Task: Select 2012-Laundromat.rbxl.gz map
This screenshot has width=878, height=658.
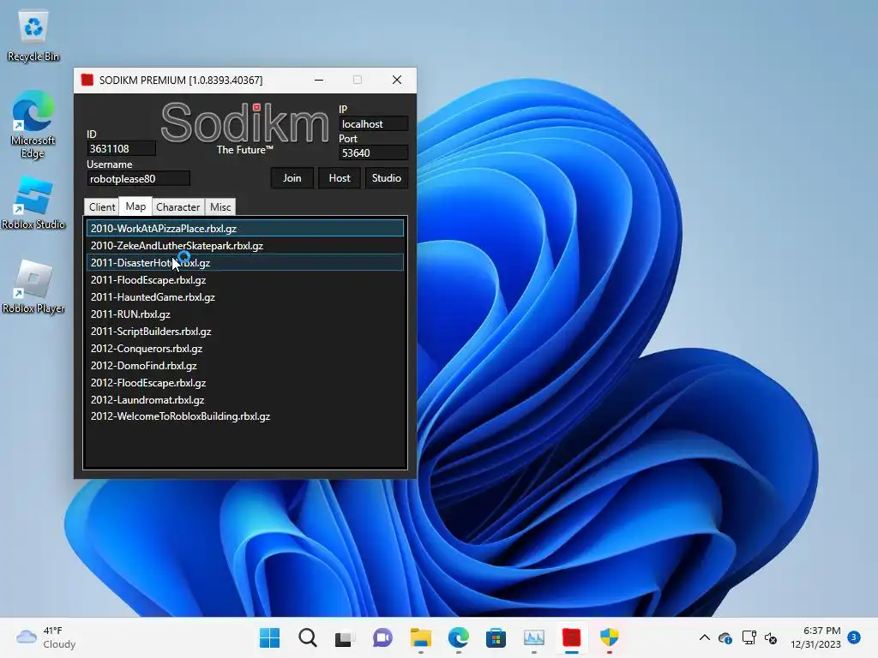Action: coord(244,400)
